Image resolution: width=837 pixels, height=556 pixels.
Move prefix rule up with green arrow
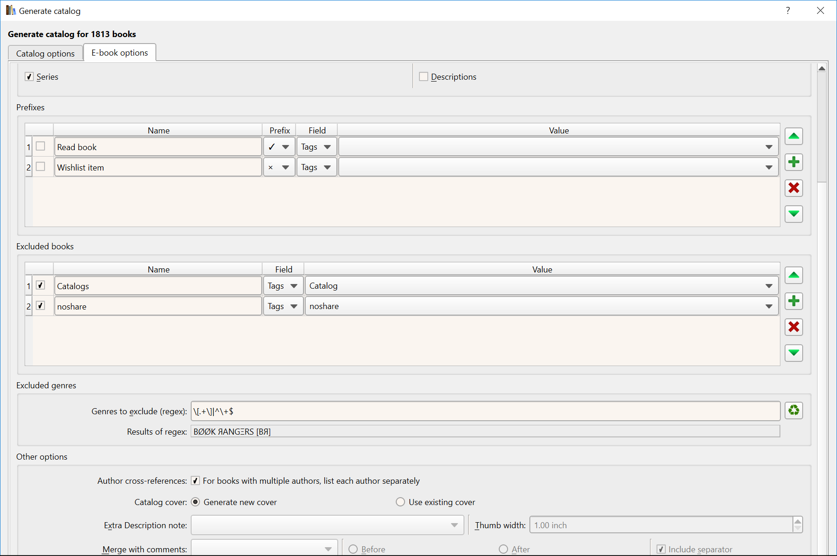click(x=794, y=136)
